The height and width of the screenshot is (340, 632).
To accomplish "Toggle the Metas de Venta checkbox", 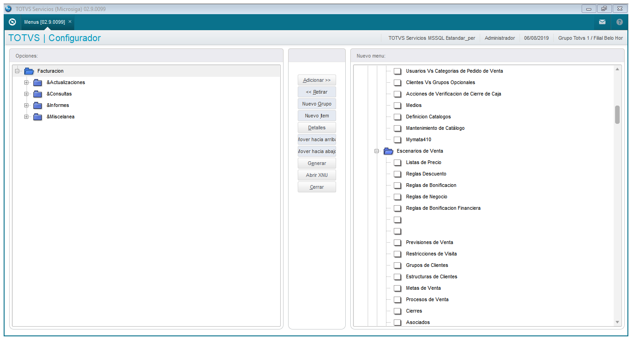I will click(397, 288).
